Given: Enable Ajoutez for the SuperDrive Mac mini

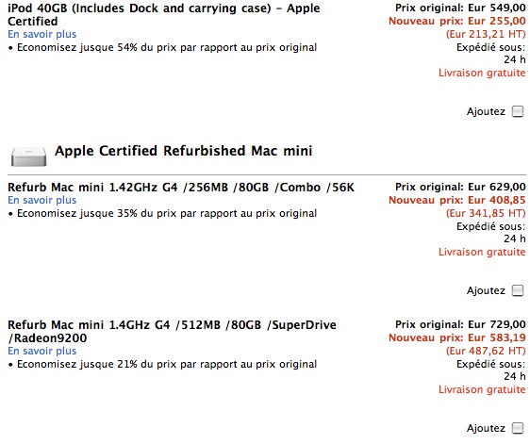Looking at the screenshot, I should coord(518,428).
